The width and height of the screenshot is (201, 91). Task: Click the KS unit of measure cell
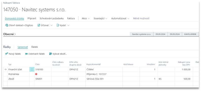click(x=166, y=79)
